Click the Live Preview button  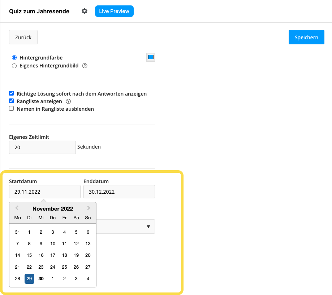[x=114, y=11]
